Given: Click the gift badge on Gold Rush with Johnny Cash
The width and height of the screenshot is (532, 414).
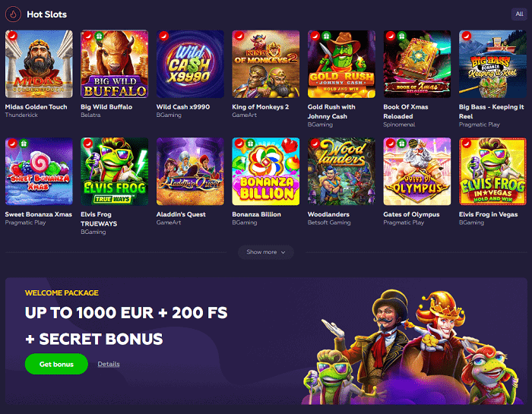Looking at the screenshot, I should tap(326, 36).
